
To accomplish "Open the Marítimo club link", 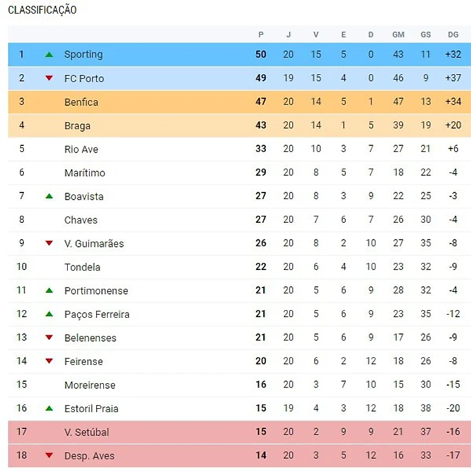I will (x=85, y=173).
